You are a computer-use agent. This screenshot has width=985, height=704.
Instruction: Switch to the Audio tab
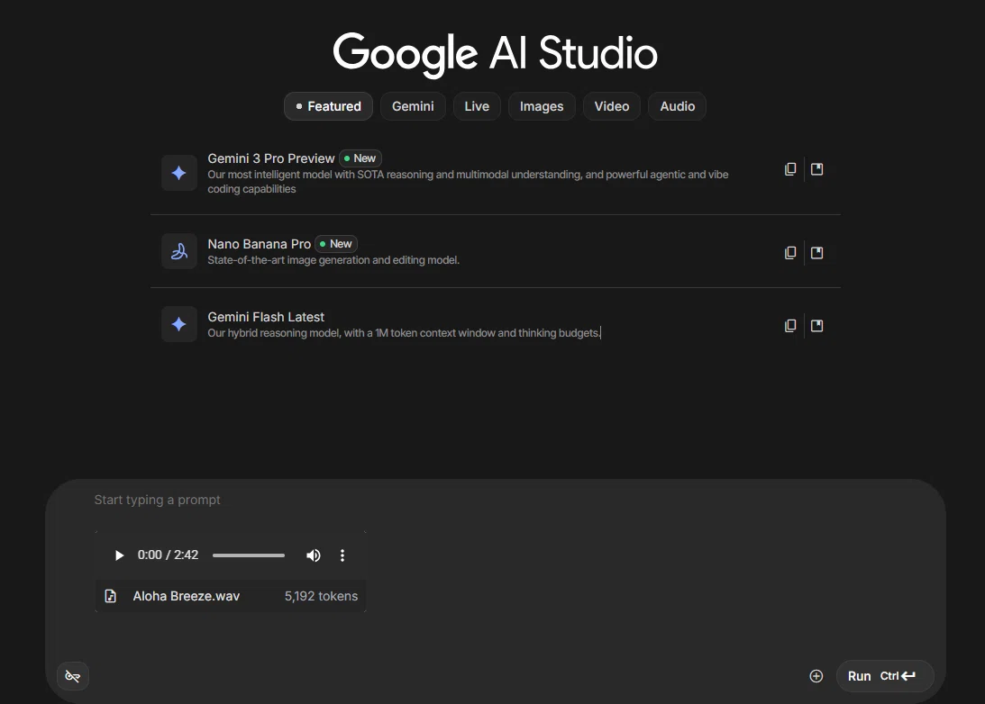click(x=677, y=106)
